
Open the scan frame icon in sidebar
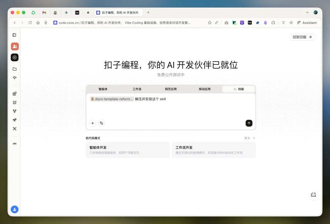(15, 128)
